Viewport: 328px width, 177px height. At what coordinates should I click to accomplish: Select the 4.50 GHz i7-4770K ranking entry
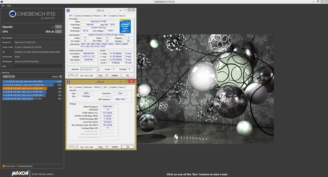point(32,95)
